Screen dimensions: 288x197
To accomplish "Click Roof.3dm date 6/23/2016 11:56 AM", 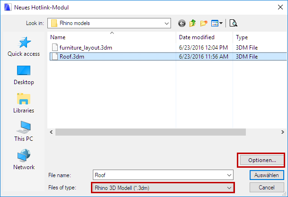I will (204, 56).
